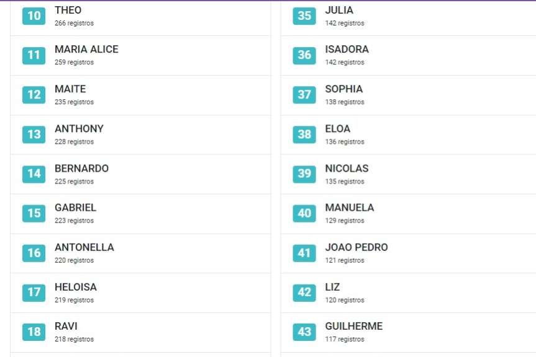Click the GABRIEL name entry

75,208
